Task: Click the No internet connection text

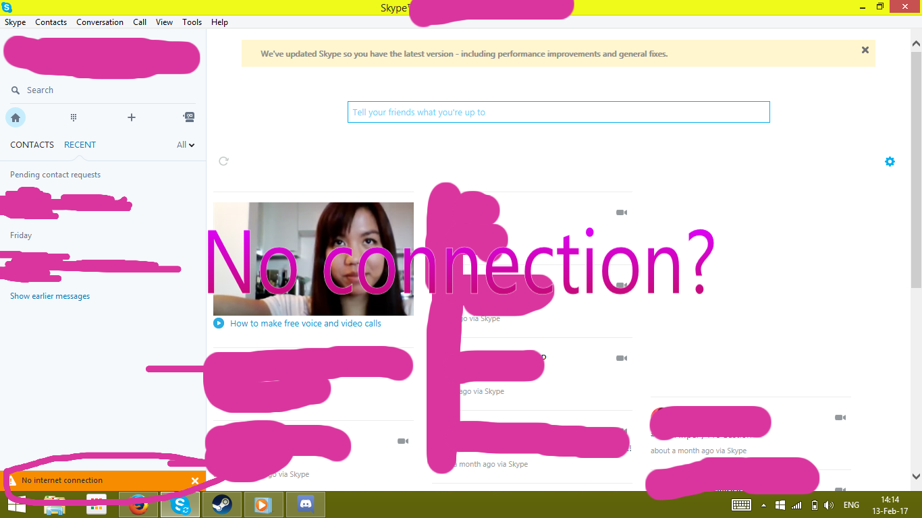Action: click(x=62, y=480)
